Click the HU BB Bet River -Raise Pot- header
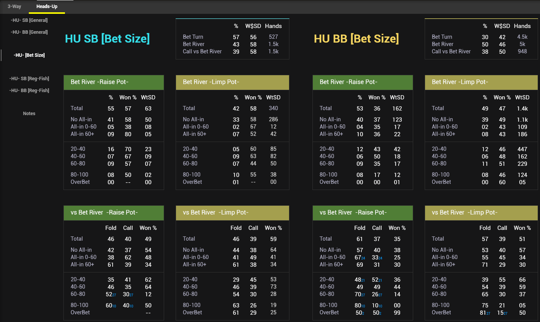540x322 pixels. click(363, 82)
